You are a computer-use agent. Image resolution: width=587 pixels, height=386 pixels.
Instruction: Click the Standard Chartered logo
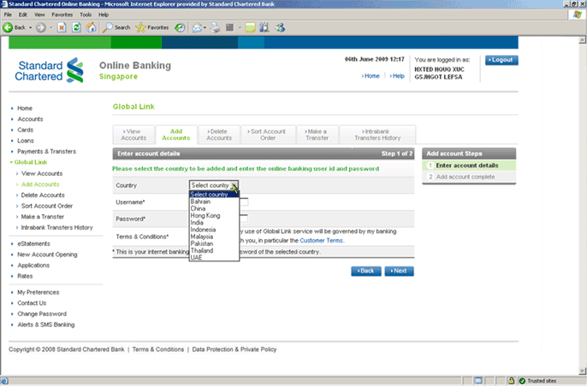(49, 70)
